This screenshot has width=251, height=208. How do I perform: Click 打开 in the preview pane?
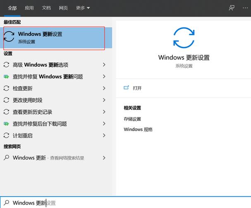(x=137, y=88)
